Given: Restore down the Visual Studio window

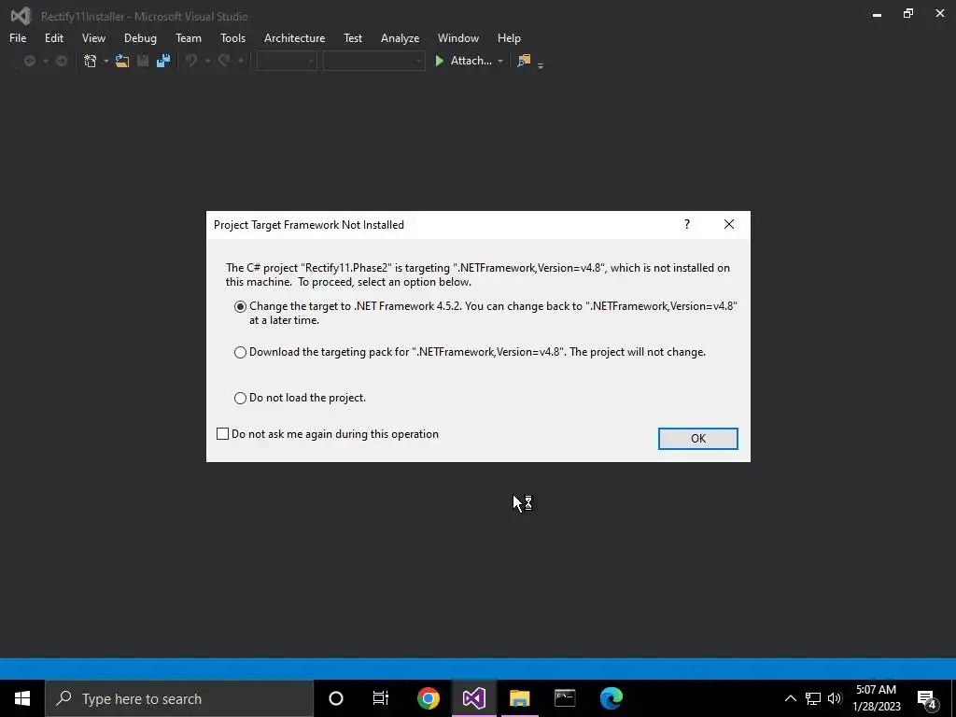Looking at the screenshot, I should (x=908, y=13).
